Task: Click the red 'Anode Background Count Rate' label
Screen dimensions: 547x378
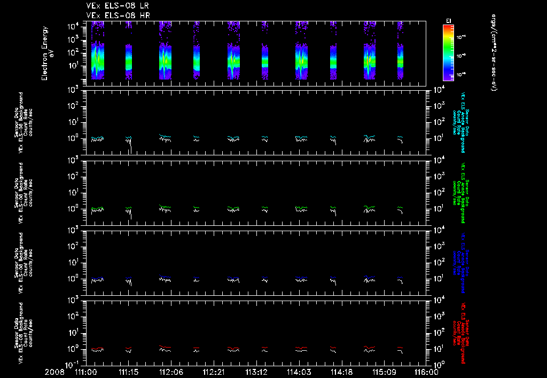Action: (461, 333)
